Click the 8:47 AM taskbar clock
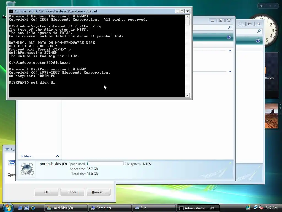The height and width of the screenshot is (212, 282). (271, 208)
